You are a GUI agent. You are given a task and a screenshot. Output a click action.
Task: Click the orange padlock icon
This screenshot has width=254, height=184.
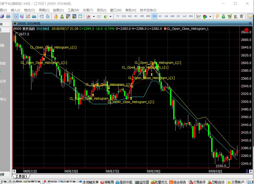click(56, 16)
